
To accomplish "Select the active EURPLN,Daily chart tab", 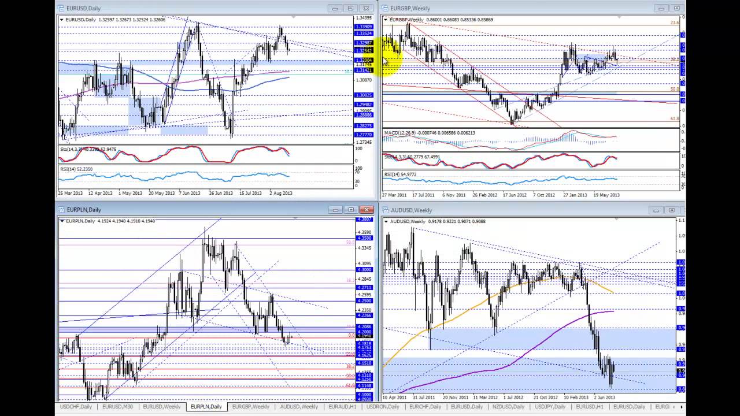I will coord(206,407).
